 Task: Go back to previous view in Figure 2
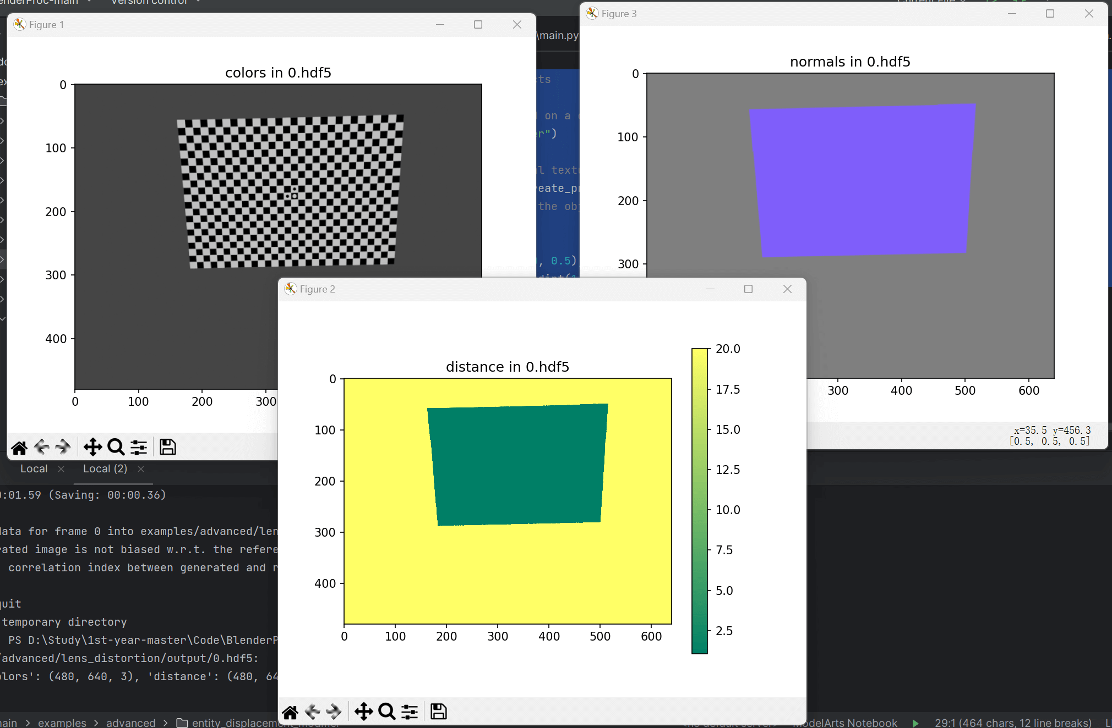tap(313, 712)
